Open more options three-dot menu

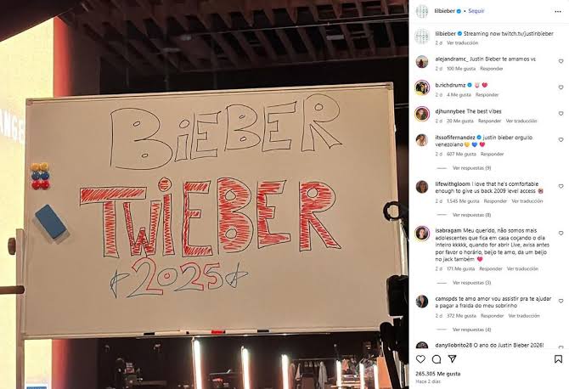pos(558,12)
